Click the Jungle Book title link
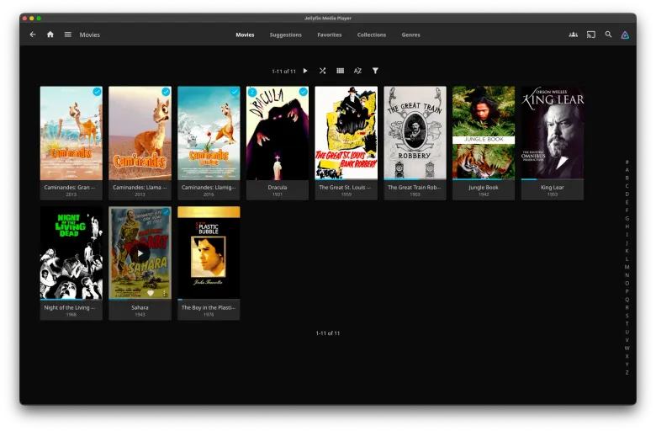The image size is (656, 431). (x=484, y=187)
